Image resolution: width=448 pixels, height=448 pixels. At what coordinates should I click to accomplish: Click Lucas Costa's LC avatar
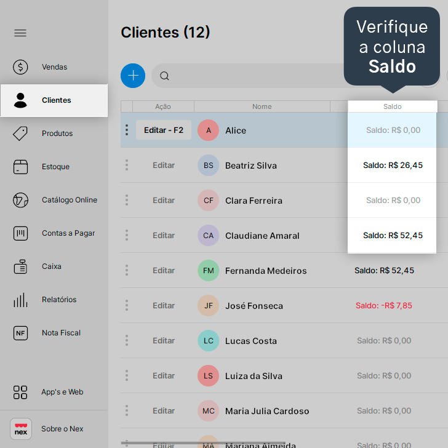click(x=208, y=341)
